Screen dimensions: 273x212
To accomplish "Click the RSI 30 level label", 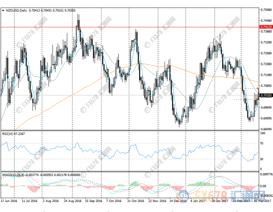I will tap(262, 159).
